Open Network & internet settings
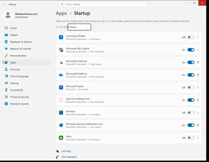209x162 pixels. (26, 49)
